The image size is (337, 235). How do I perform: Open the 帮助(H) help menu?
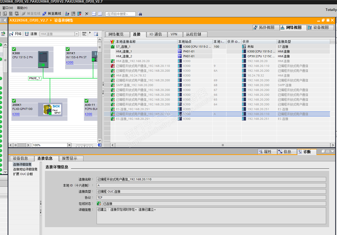22,8
